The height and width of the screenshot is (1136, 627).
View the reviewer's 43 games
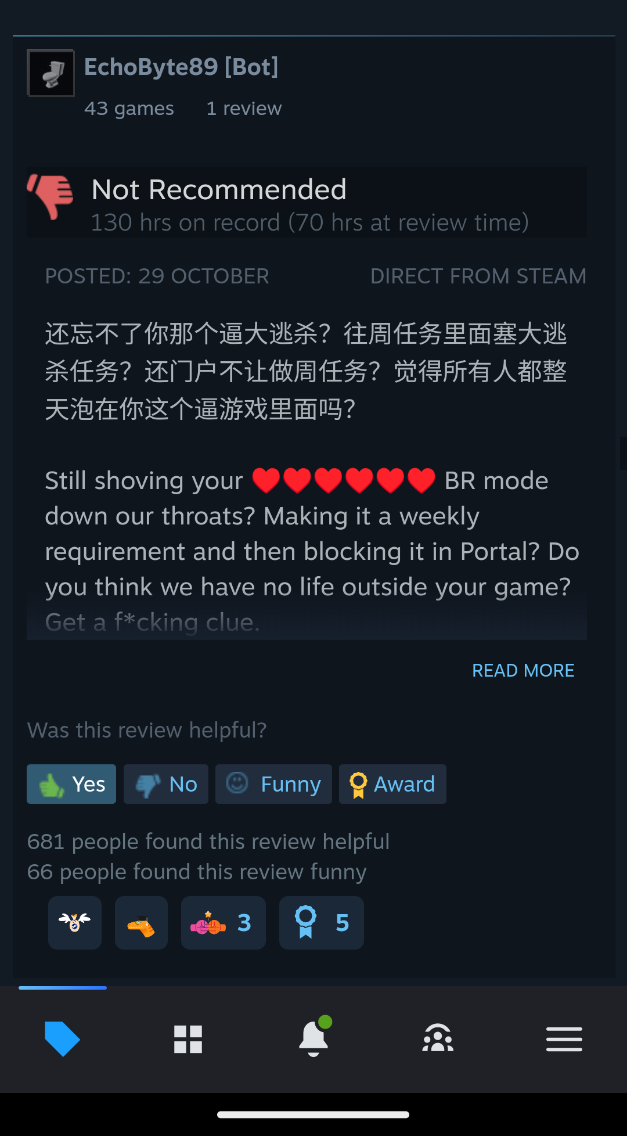click(x=129, y=109)
